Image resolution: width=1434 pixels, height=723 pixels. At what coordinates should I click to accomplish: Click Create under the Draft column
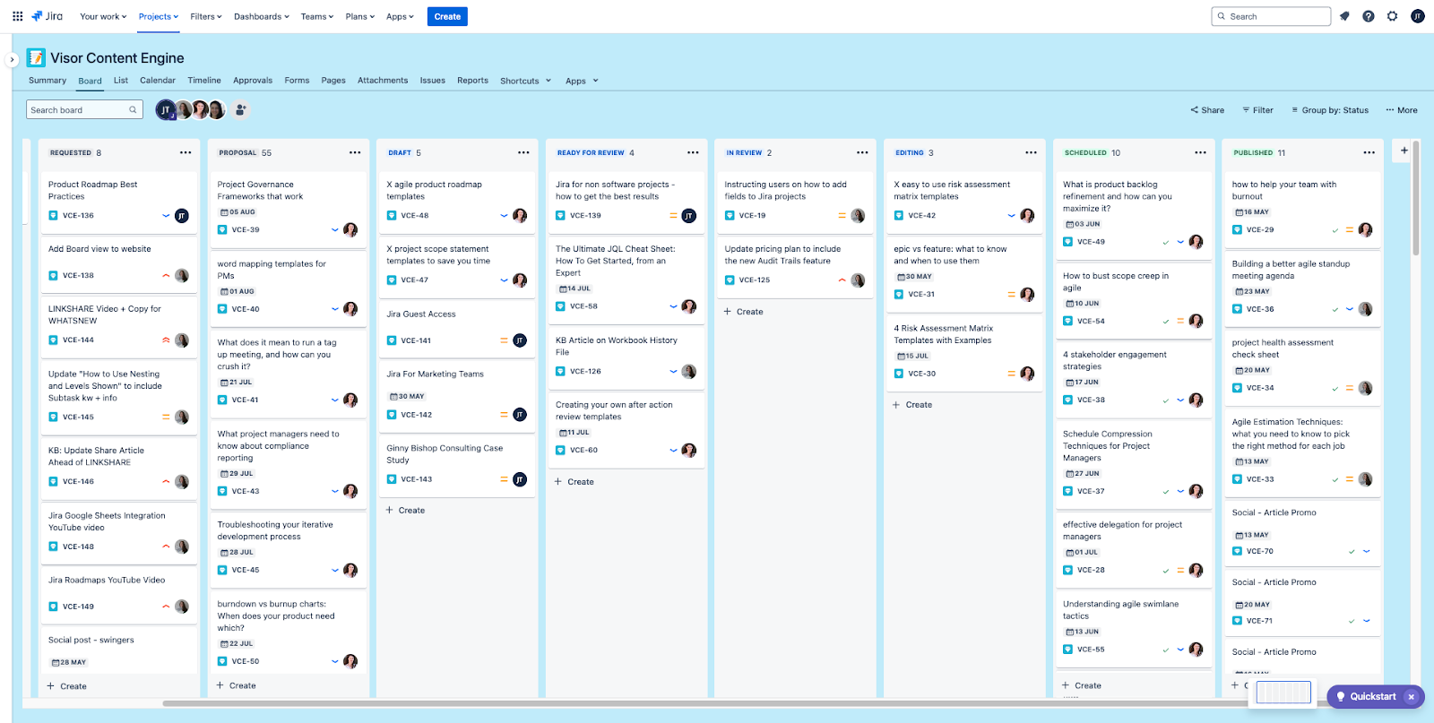[x=405, y=511]
